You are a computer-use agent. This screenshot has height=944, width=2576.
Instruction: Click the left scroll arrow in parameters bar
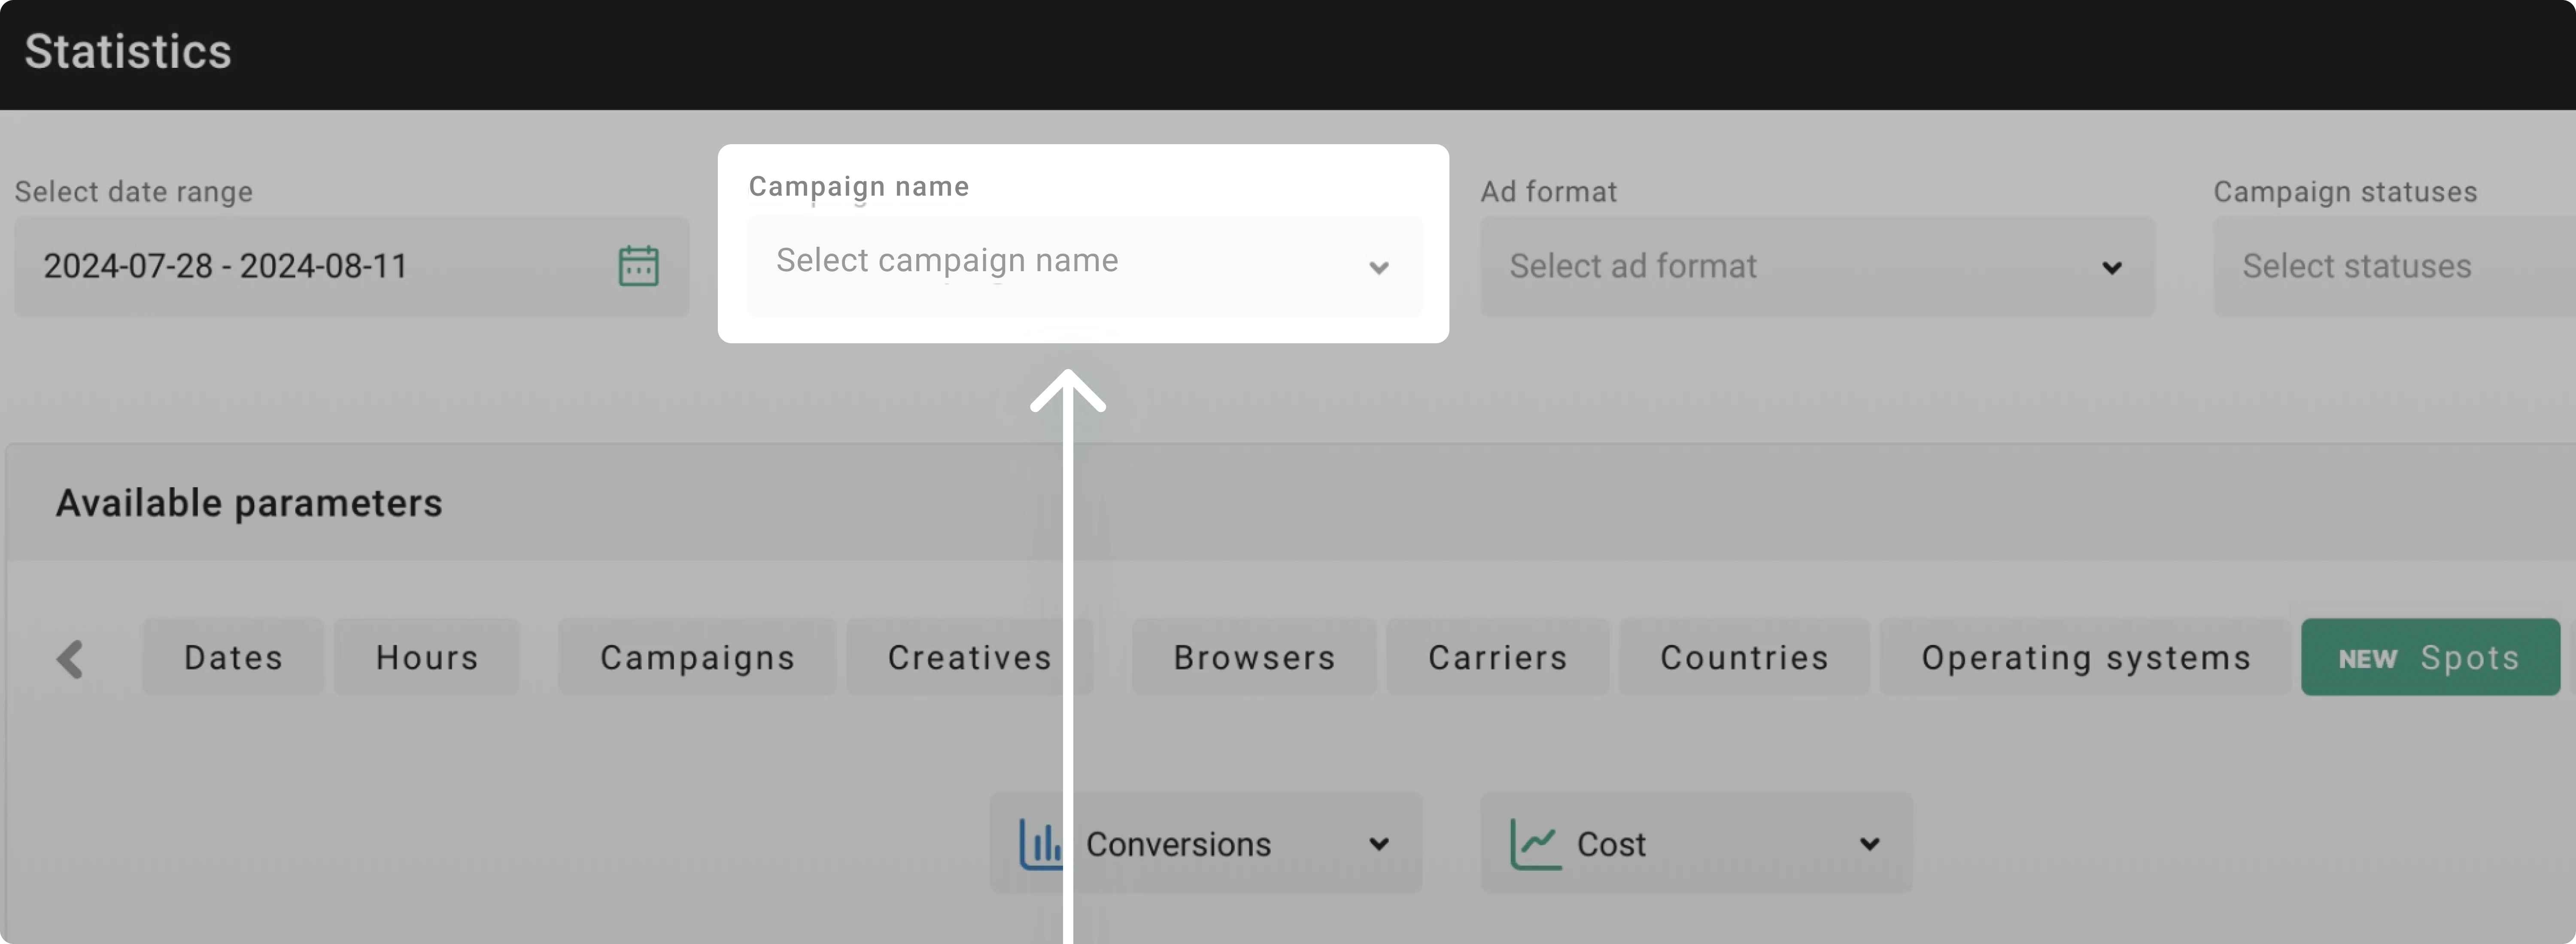[x=69, y=657]
